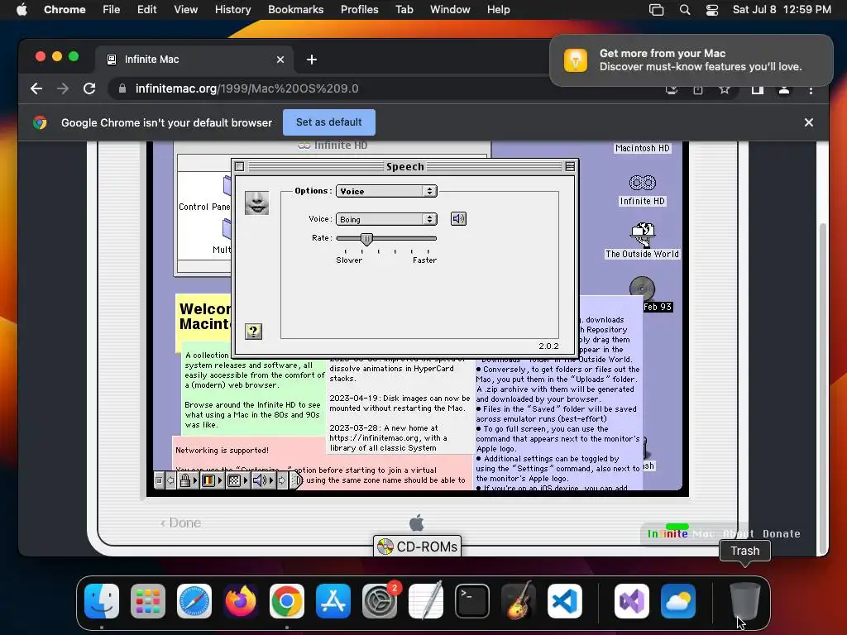847x635 pixels.
Task: Go forward in Chrome
Action: coord(63,88)
